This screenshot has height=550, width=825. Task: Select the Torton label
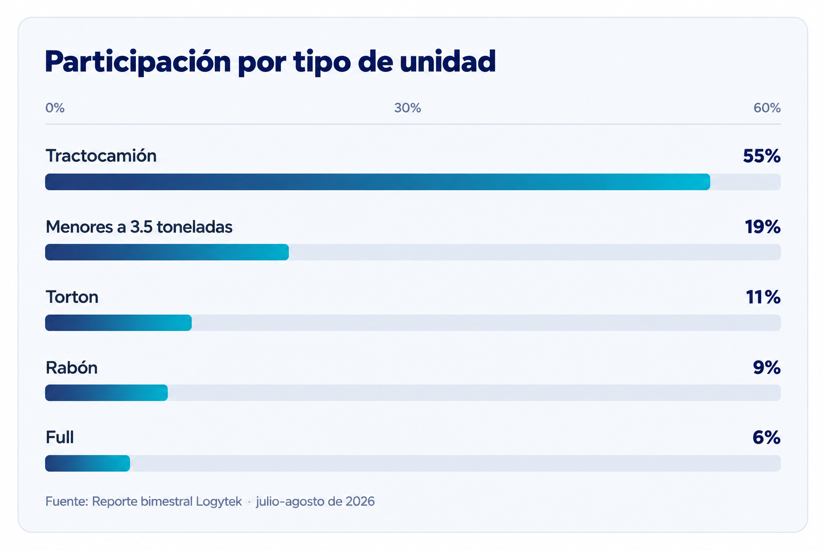(x=72, y=297)
